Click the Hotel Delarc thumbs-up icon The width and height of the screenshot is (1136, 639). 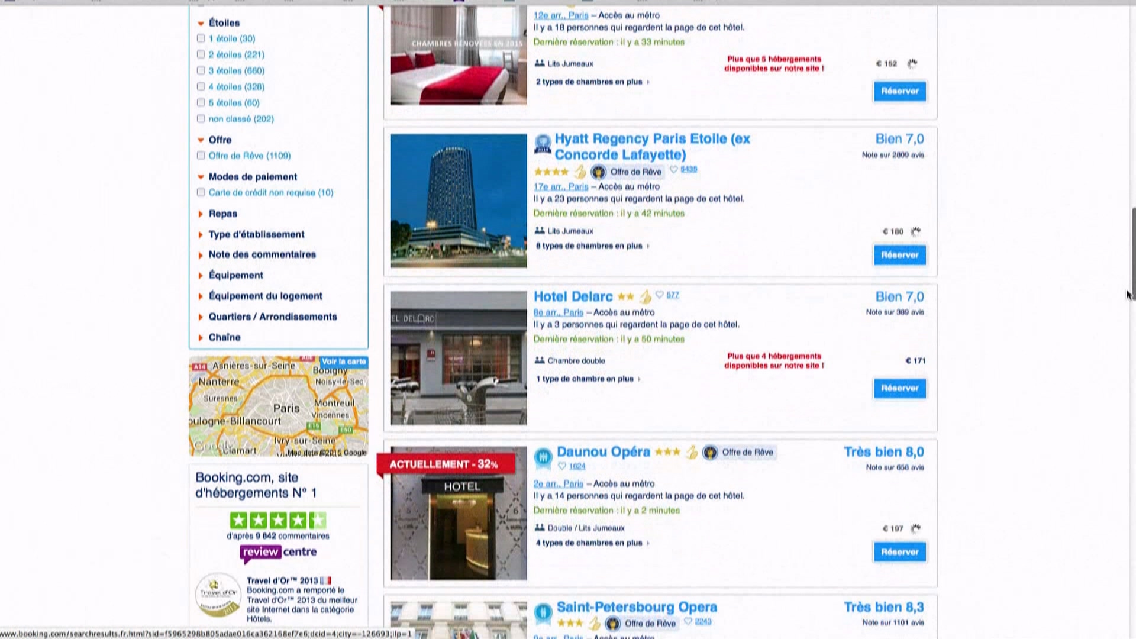click(x=645, y=296)
